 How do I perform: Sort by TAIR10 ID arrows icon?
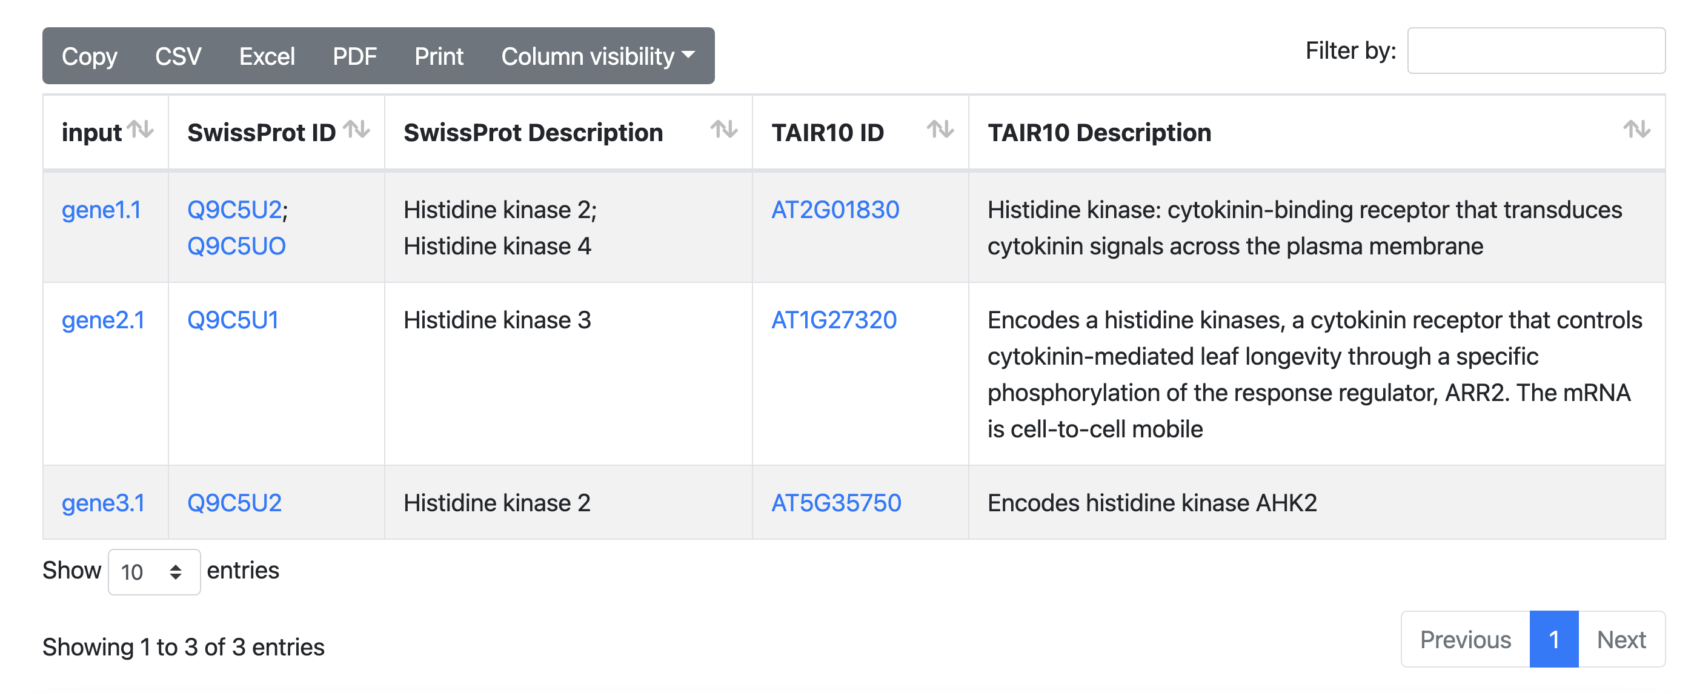(940, 130)
